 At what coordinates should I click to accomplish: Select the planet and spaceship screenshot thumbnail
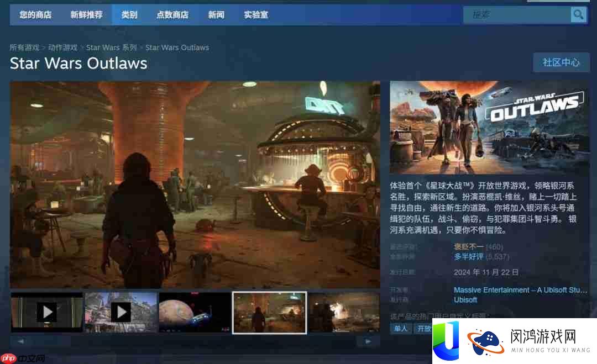click(195, 312)
